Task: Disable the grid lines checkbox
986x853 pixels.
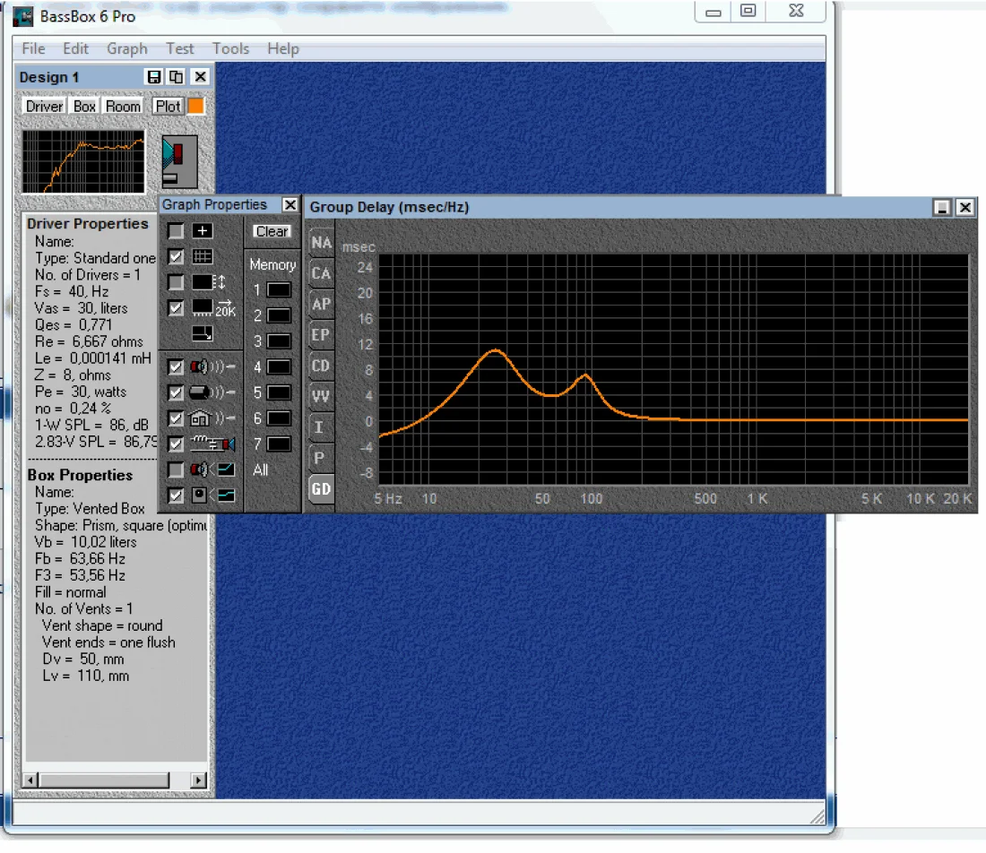Action: 176,257
